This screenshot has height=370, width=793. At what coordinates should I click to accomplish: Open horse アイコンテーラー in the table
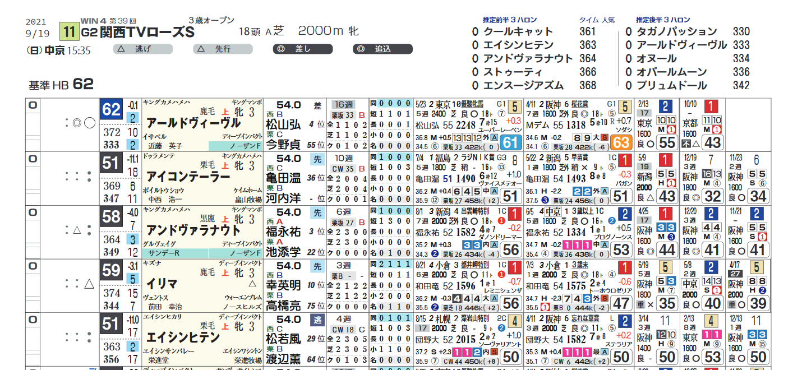(x=188, y=177)
